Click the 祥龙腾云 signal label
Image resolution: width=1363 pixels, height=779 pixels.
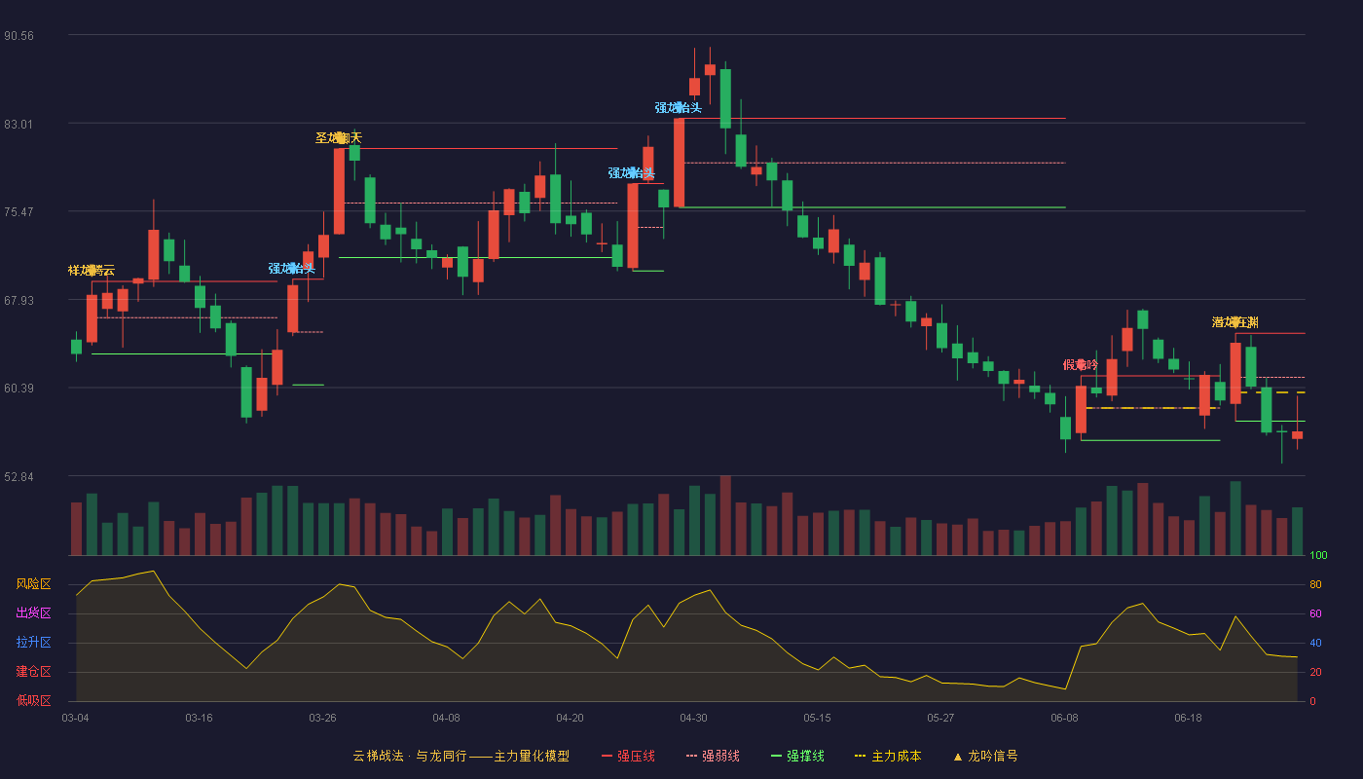click(x=92, y=271)
